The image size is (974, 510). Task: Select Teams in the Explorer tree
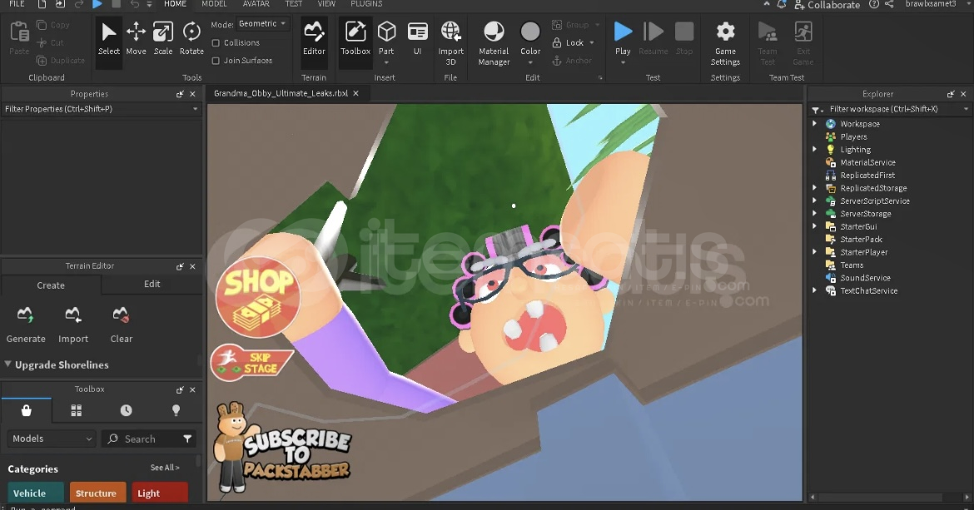click(851, 265)
